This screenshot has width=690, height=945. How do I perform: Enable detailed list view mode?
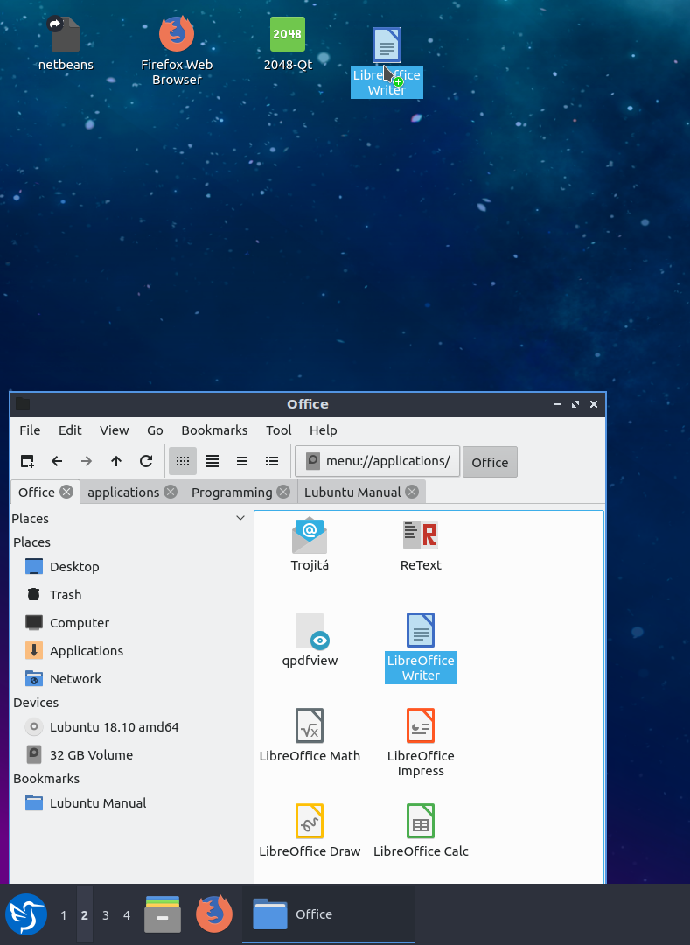click(272, 461)
